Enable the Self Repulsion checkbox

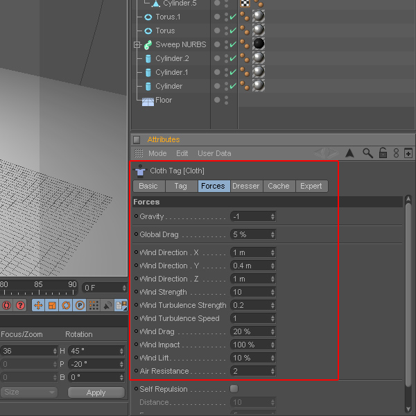tap(234, 389)
